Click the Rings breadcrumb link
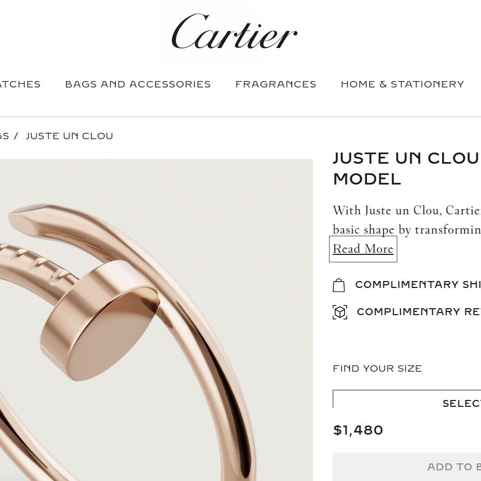Viewport: 481px width, 481px height. 4,136
